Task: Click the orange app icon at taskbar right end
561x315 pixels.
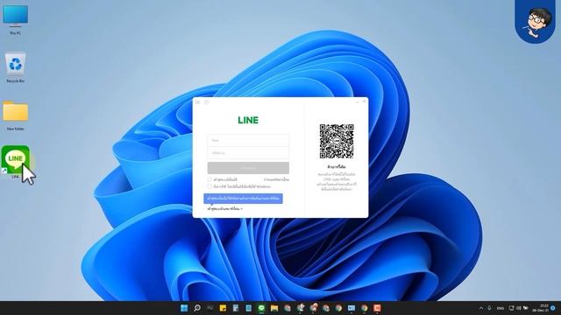Action: point(377,308)
